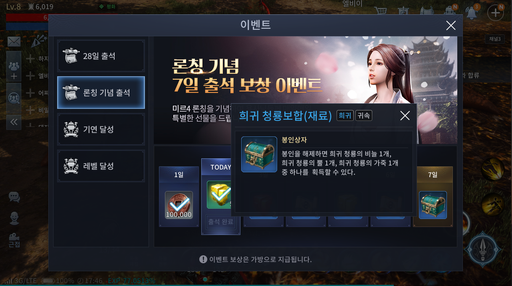This screenshot has height=286, width=512.
Task: Open the party members add icon
Action: click(14, 67)
